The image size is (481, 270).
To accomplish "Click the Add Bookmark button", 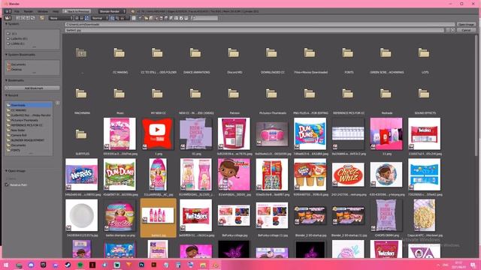I will (32, 88).
